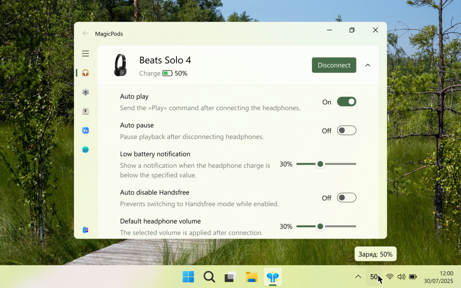Click the Auto play label

134,96
